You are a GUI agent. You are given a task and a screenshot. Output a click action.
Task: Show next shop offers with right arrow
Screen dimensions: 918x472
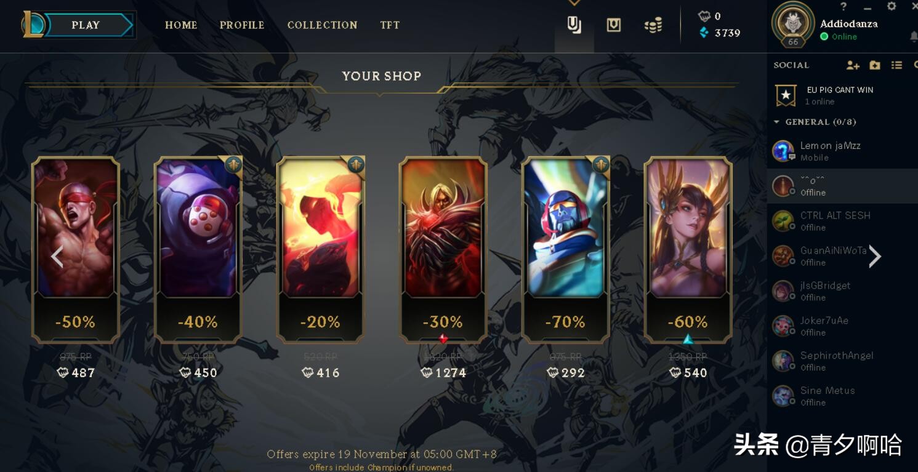pyautogui.click(x=875, y=257)
